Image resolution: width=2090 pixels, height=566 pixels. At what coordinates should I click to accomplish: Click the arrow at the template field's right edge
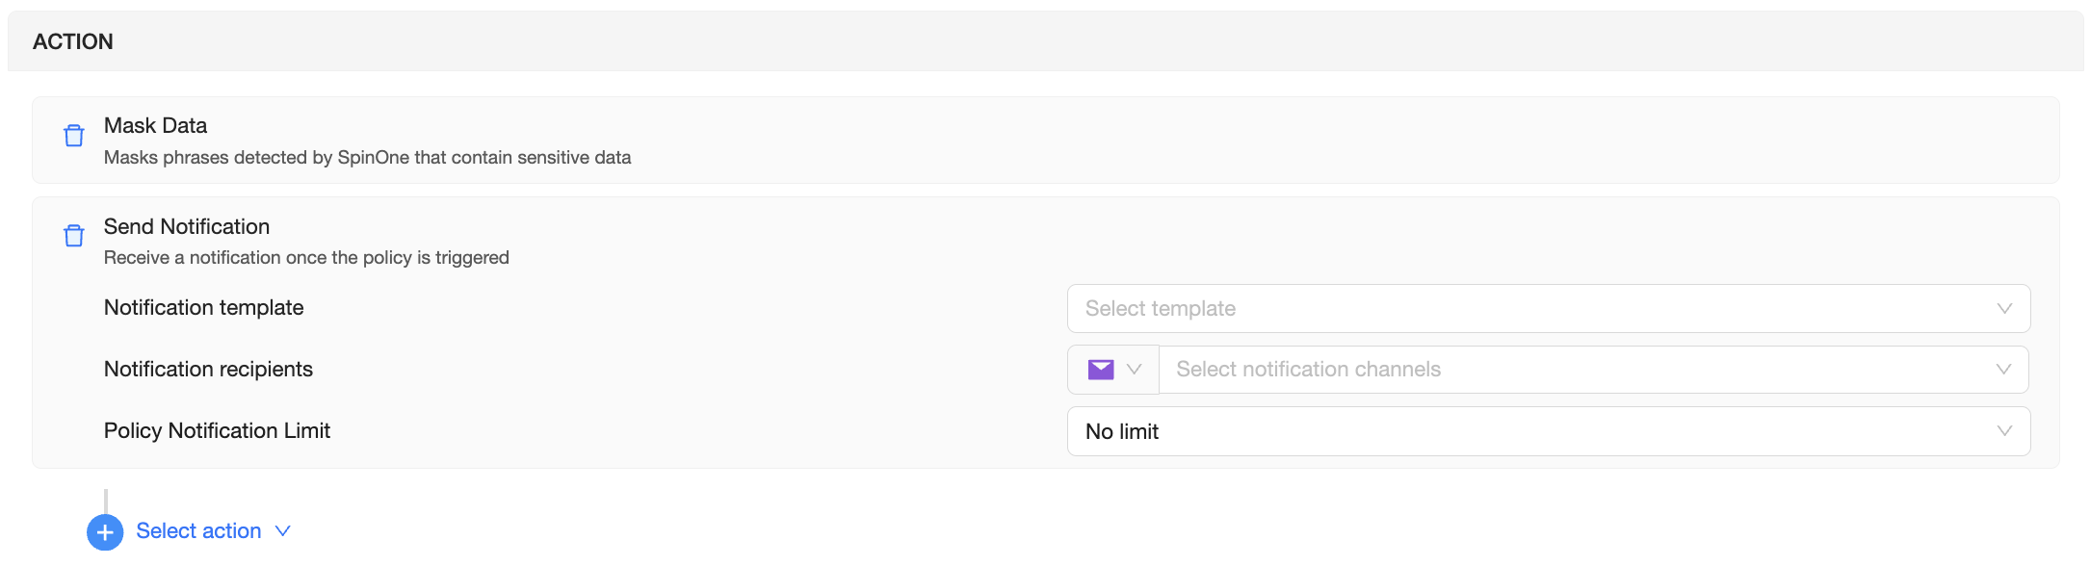tap(2004, 309)
